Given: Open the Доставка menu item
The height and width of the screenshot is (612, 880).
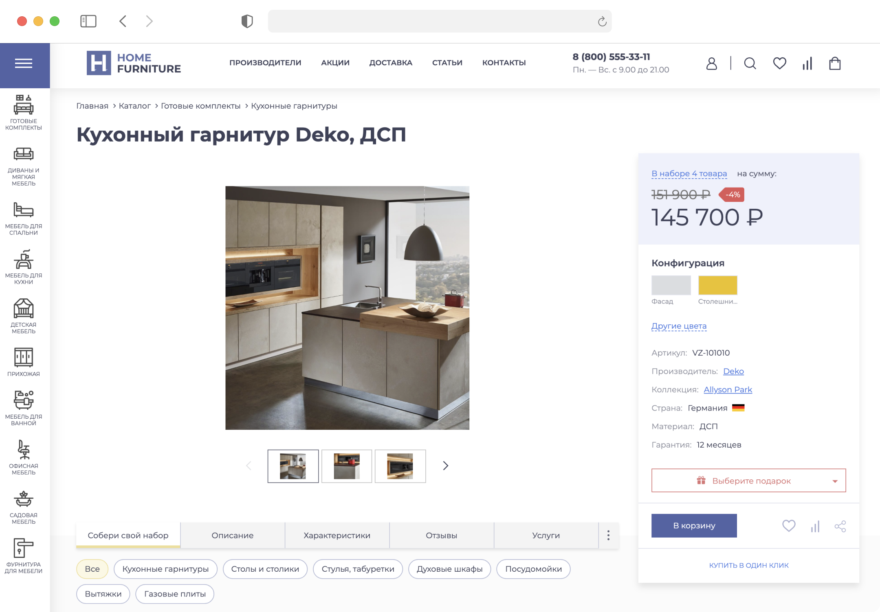Looking at the screenshot, I should [391, 63].
